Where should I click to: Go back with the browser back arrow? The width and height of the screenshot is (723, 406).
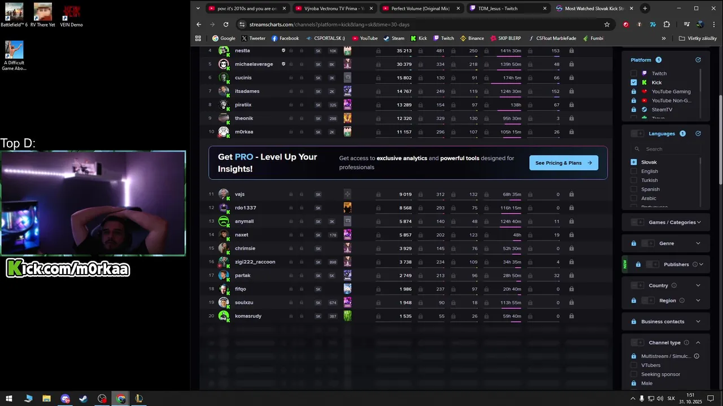tap(199, 24)
